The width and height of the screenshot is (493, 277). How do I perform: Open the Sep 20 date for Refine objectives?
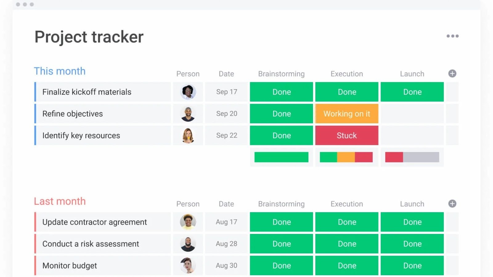[226, 114]
